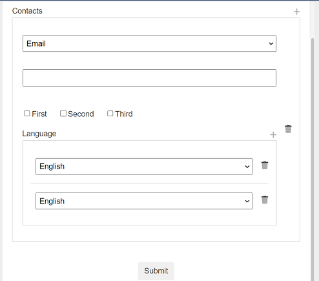The height and width of the screenshot is (281, 319).
Task: Click the Language section heading
Action: point(39,134)
